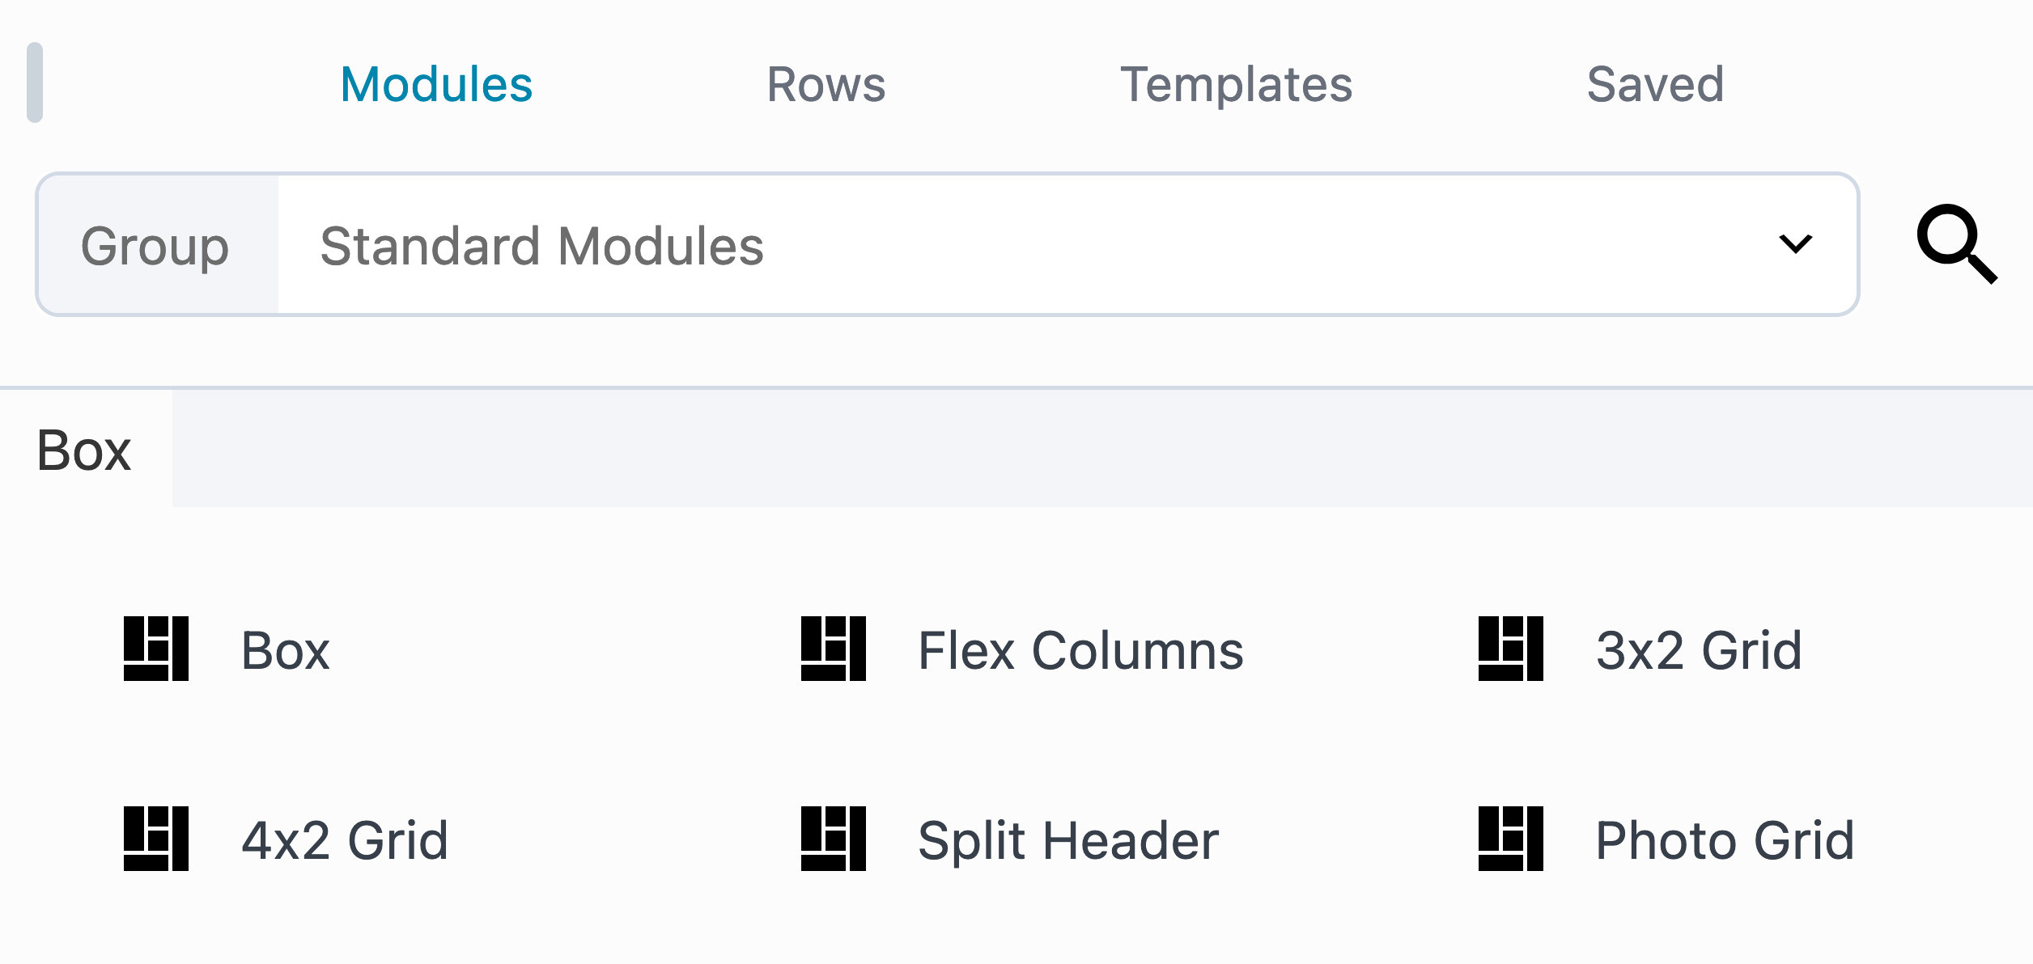Click the search icon next to Group dropdown

[x=1959, y=244]
